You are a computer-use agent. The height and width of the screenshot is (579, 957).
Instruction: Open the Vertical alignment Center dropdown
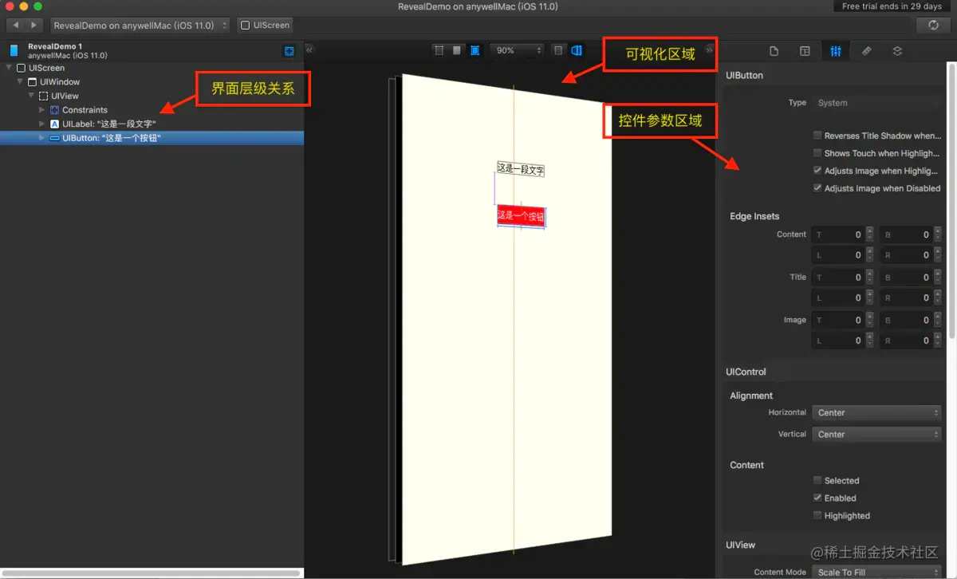pos(877,435)
